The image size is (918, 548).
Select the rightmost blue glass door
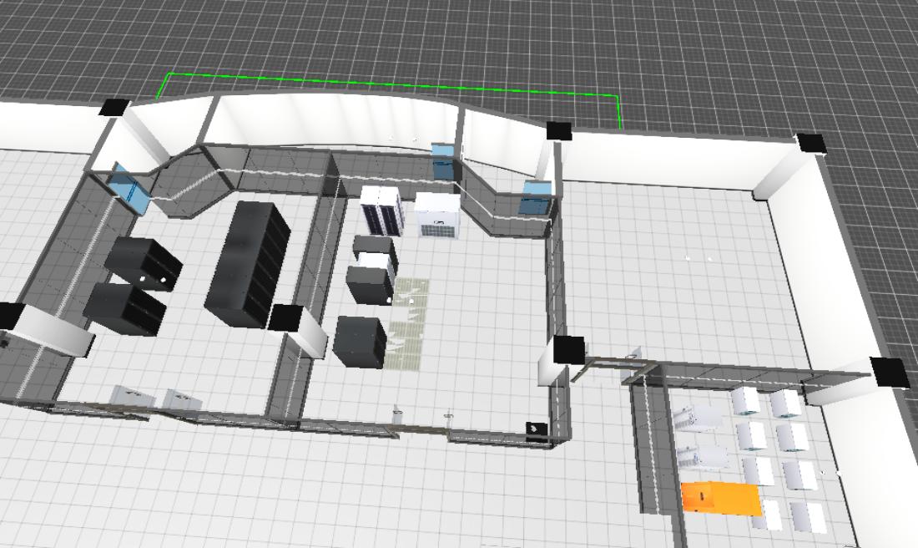(x=536, y=197)
